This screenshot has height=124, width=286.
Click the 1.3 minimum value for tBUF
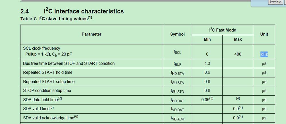coord(207,63)
